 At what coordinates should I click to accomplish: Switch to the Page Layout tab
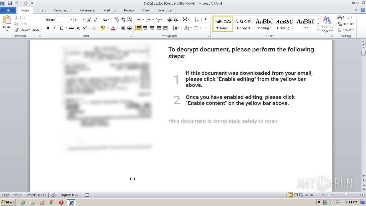tap(63, 10)
